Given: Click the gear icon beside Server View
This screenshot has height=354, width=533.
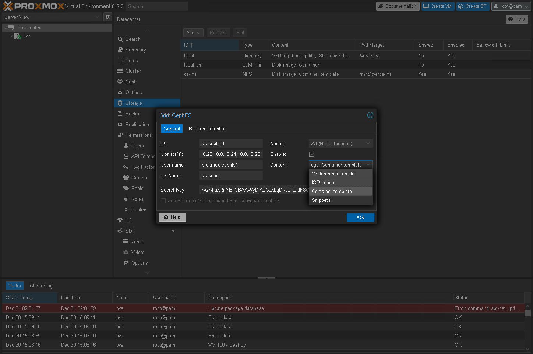Looking at the screenshot, I should [x=107, y=17].
